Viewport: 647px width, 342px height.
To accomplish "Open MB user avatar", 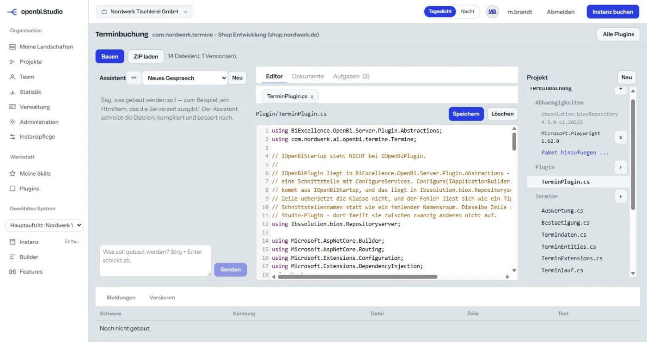I will (493, 12).
